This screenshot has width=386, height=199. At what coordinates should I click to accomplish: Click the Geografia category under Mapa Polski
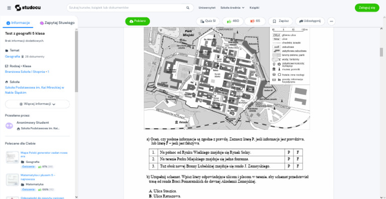33,162
